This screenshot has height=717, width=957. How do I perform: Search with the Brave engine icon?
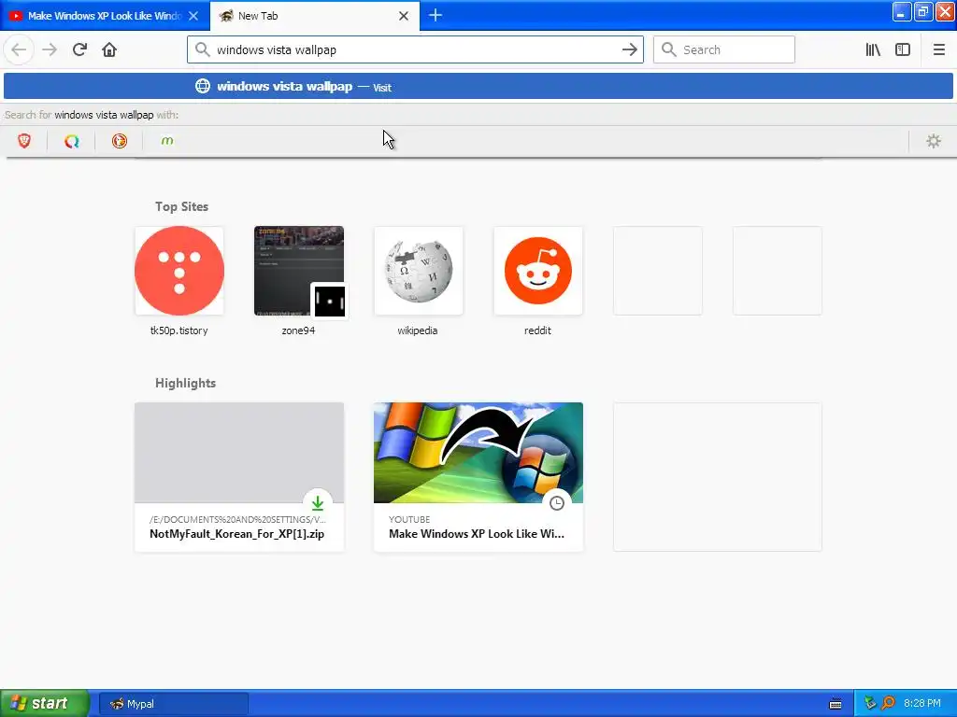tap(24, 142)
